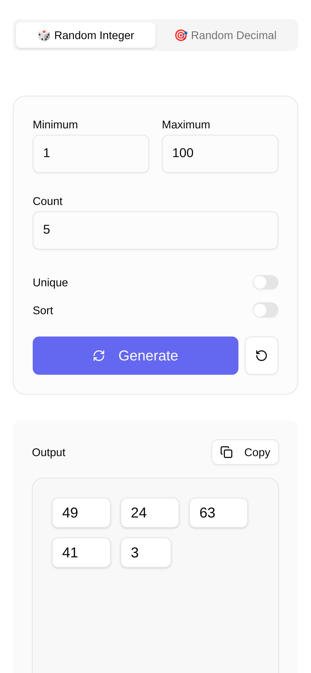Click the dice icon on Random Integer tab
Viewport: 311px width, 673px height.
click(x=44, y=35)
